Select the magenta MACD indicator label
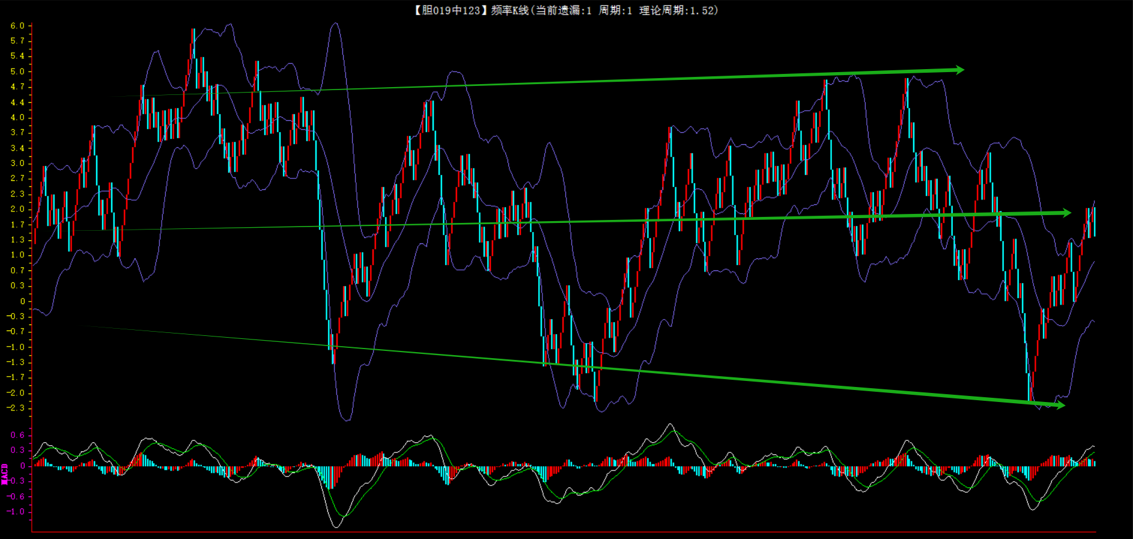The height and width of the screenshot is (539, 1133). click(x=5, y=474)
